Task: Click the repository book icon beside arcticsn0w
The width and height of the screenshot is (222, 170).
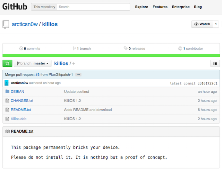Action: 6,25
